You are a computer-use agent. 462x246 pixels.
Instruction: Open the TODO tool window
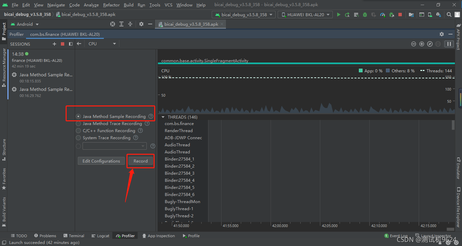pyautogui.click(x=19, y=236)
